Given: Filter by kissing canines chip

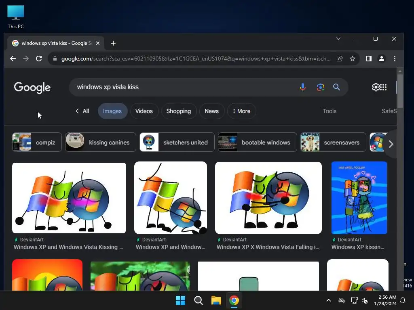Looking at the screenshot, I should (101, 142).
